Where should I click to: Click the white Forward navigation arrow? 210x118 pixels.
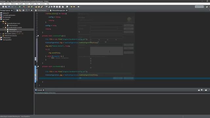[78, 7]
